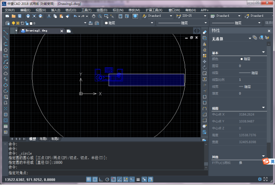Toggle lineweight display in status bar
275x185 pixels.
pyautogui.click(x=138, y=180)
